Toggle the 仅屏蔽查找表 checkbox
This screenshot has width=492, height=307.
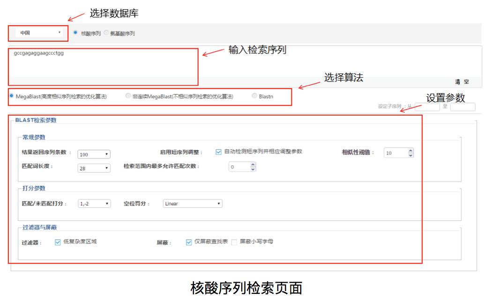pyautogui.click(x=189, y=242)
